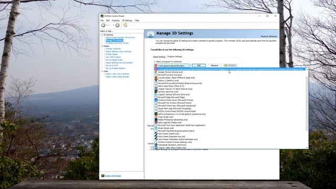Choose Valve Steam WebHelper entry
The height and width of the screenshot is (189, 336).
click(178, 139)
